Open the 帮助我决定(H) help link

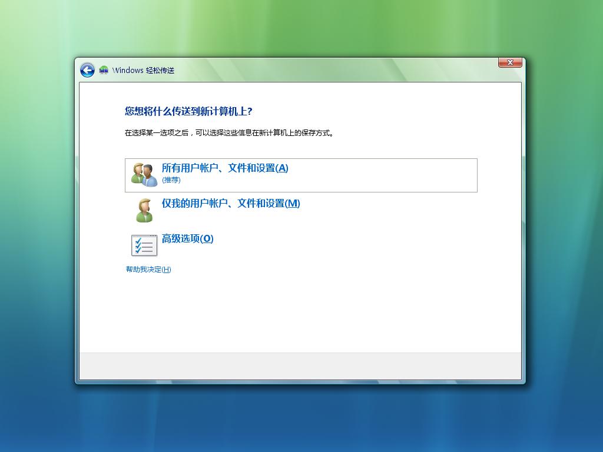pyautogui.click(x=148, y=270)
